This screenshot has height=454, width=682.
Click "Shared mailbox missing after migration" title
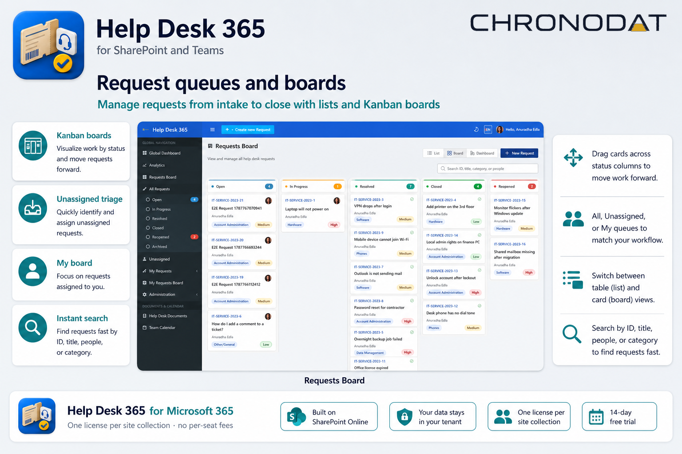point(514,254)
